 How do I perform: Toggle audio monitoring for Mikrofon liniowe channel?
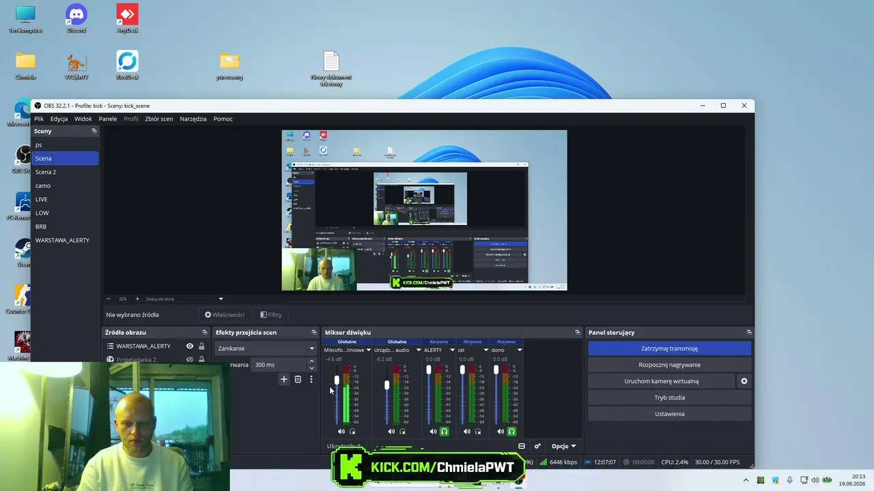352,431
